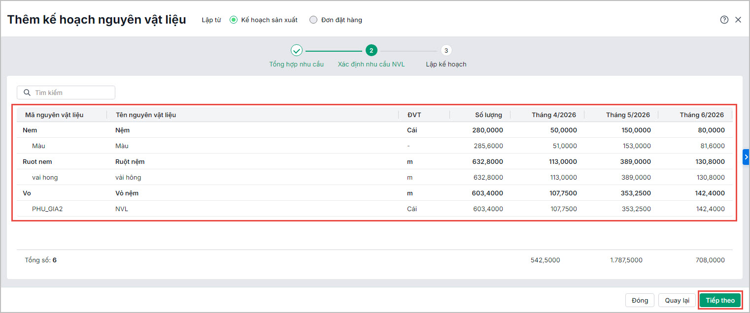Viewport: 750px width, 313px height.
Task: Select "Đơn đặt hàng" radio option
Action: pos(313,20)
